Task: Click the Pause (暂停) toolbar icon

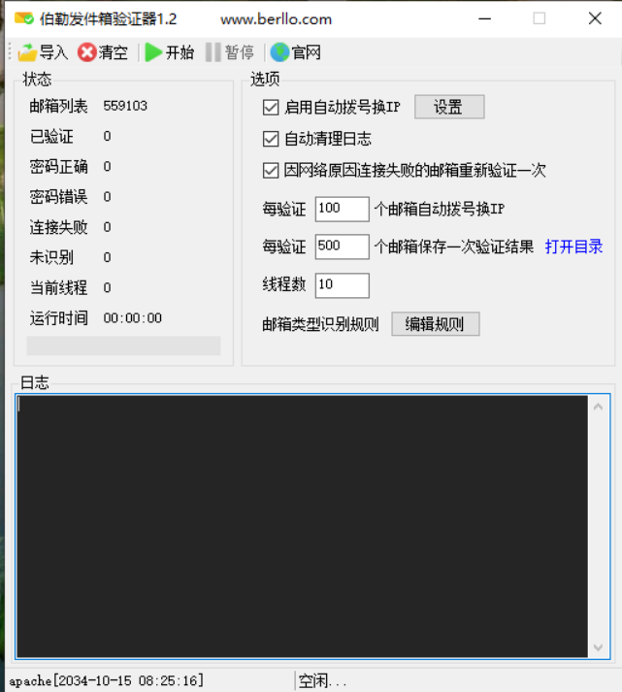Action: tap(213, 52)
